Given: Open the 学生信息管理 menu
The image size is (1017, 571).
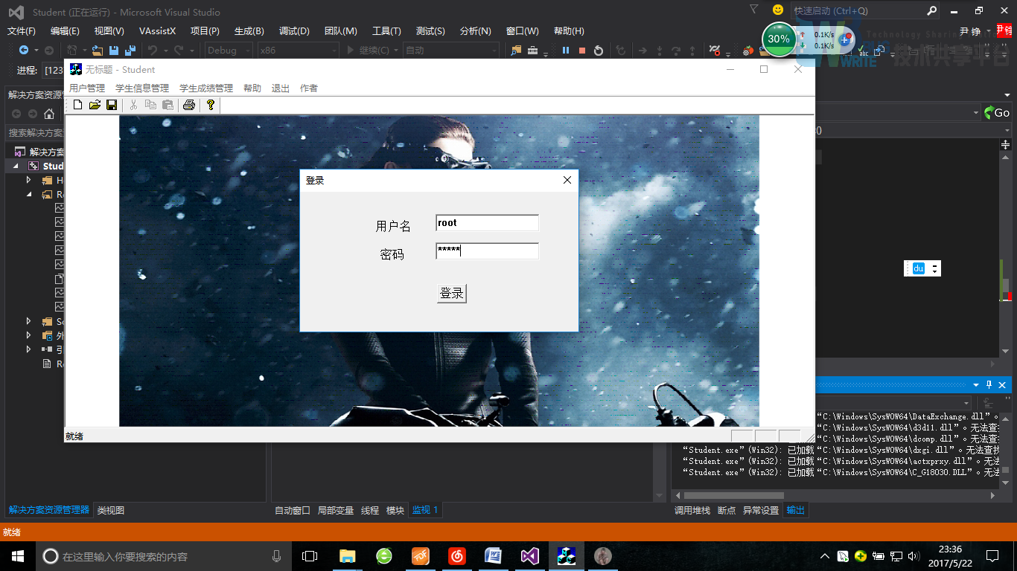Looking at the screenshot, I should [x=142, y=88].
